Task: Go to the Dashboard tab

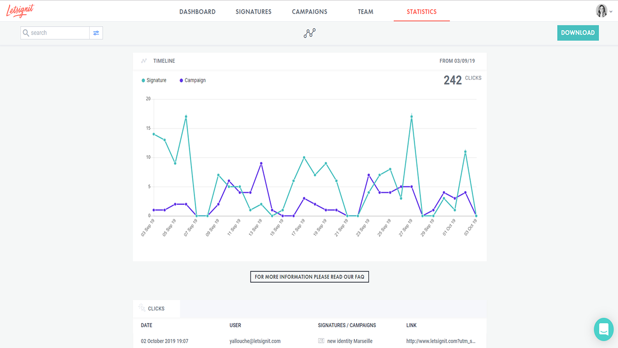Action: (x=197, y=12)
